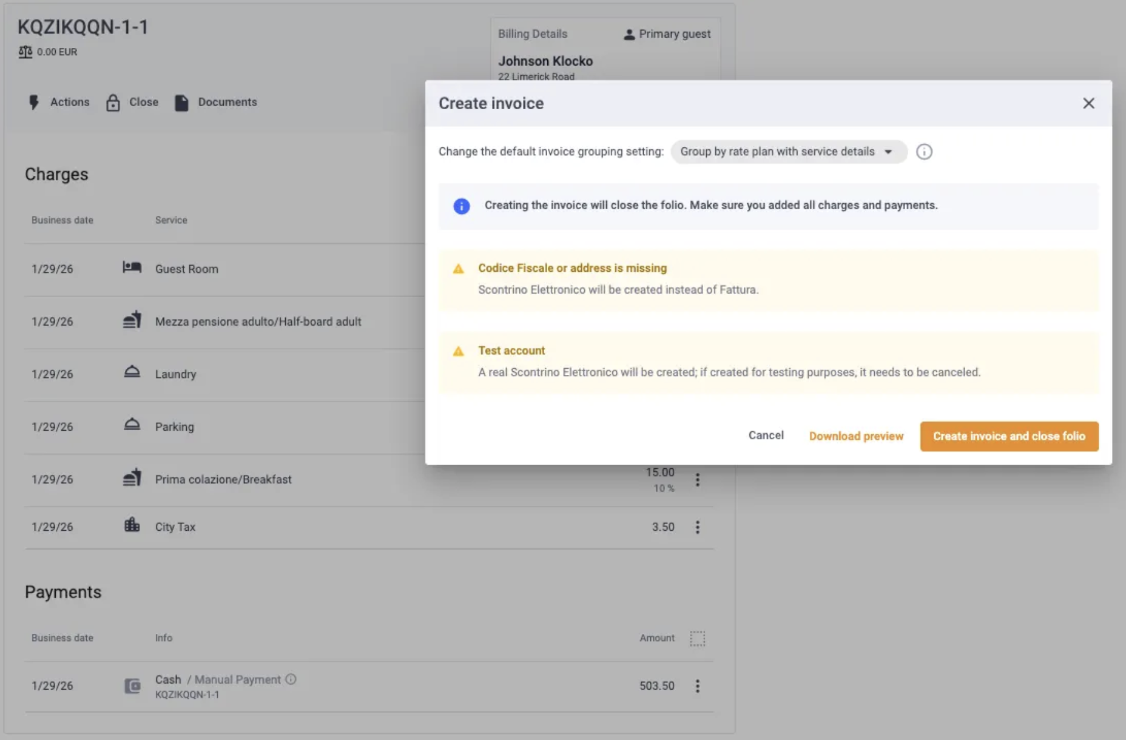Click the info icon beside grouping dropdown

coord(924,152)
